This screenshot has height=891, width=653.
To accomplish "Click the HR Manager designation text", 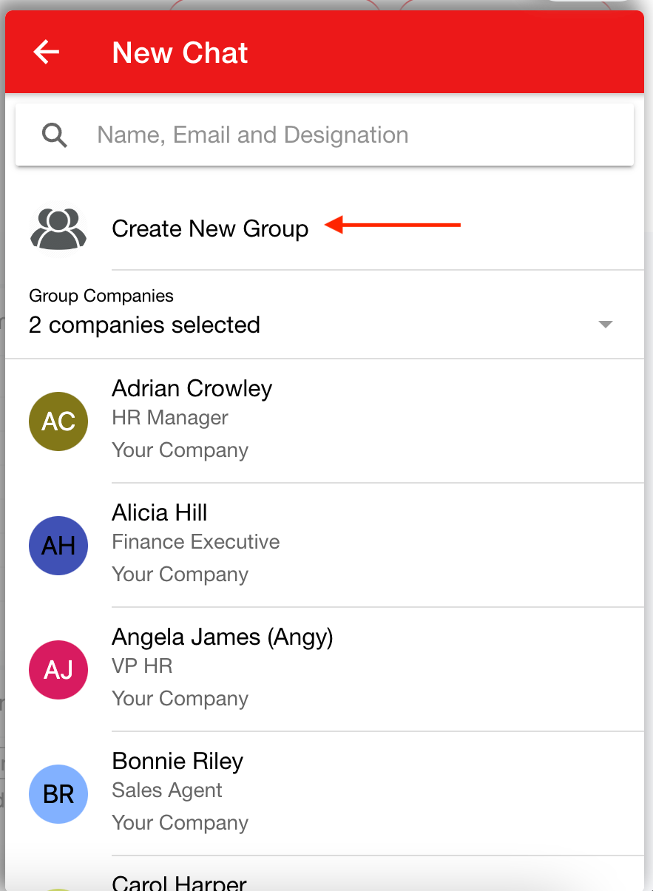I will pyautogui.click(x=170, y=418).
